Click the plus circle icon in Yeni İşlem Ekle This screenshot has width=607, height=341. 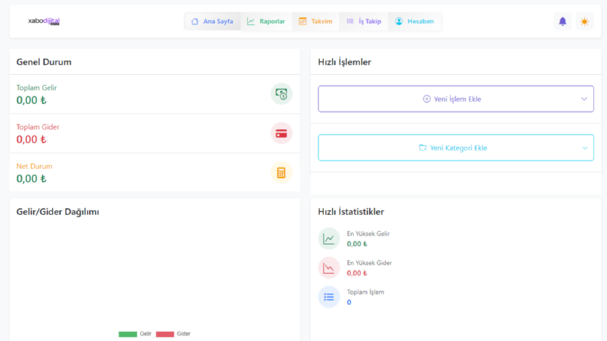pos(426,99)
